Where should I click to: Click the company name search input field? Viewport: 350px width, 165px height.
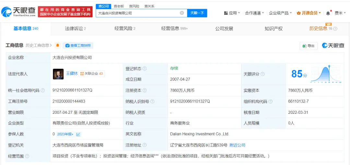point(138,13)
